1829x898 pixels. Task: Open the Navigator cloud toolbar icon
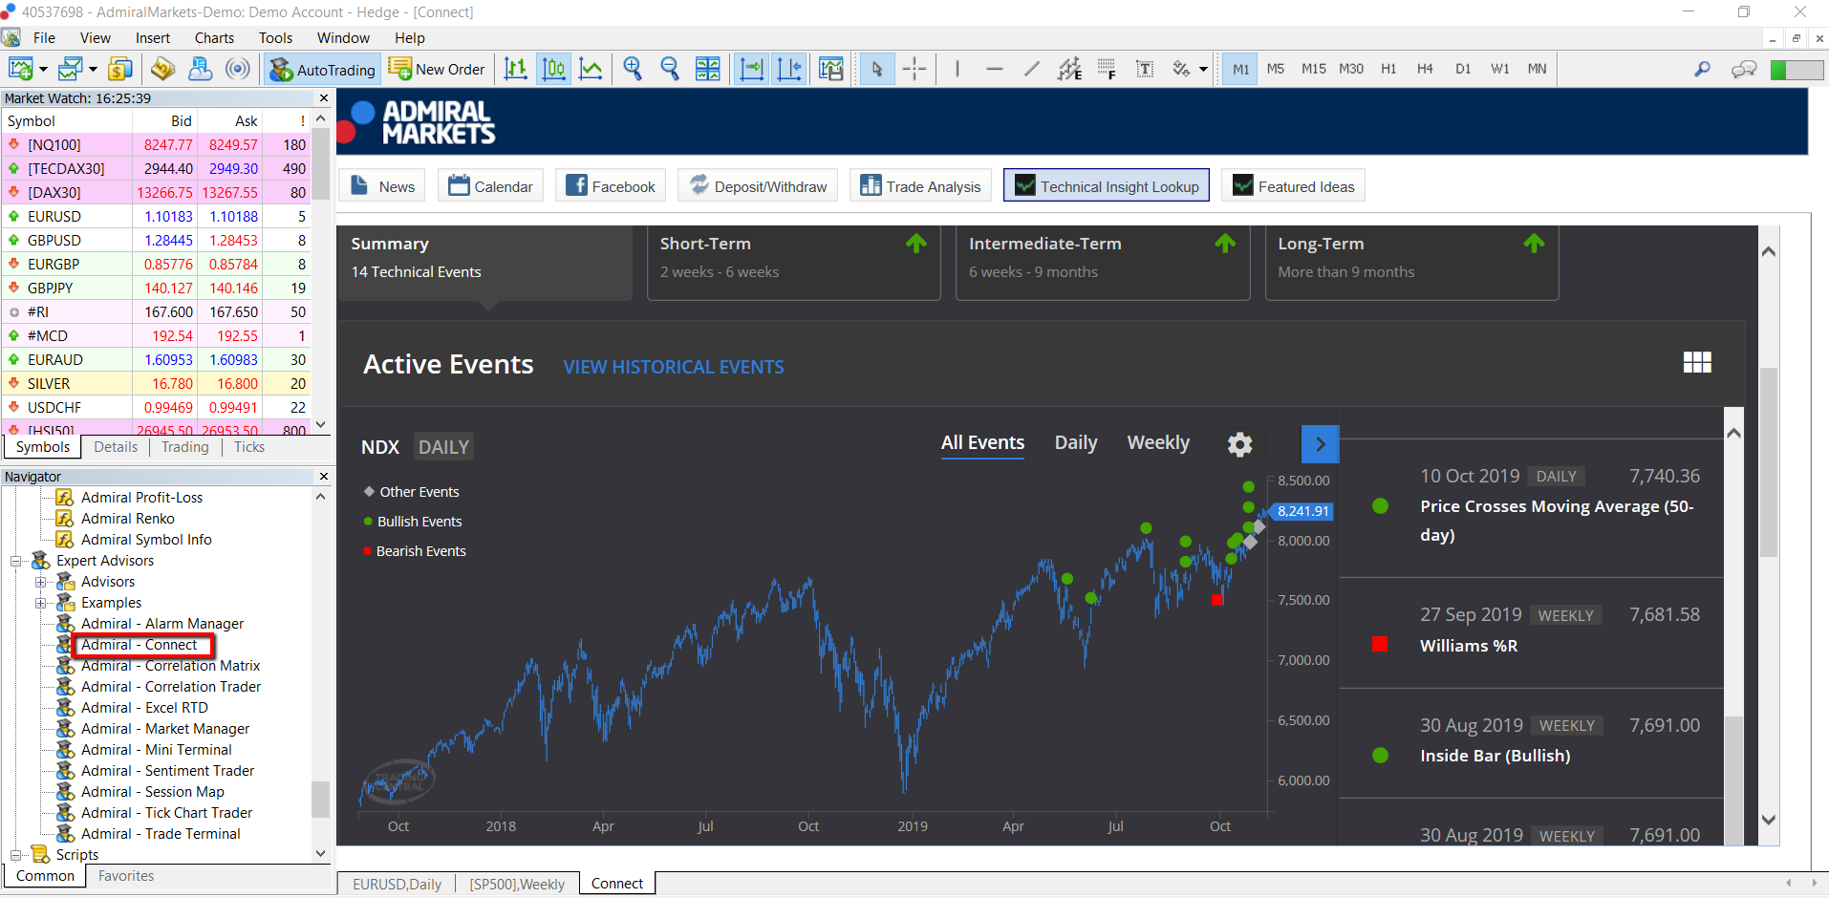point(201,69)
